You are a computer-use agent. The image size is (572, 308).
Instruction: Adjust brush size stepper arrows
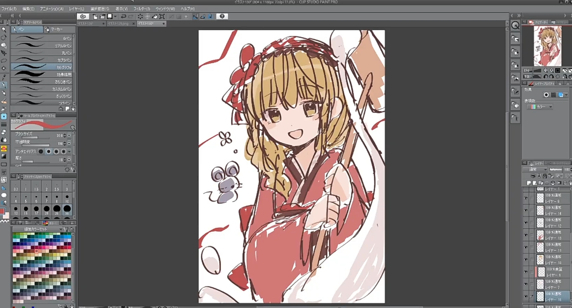point(65,136)
